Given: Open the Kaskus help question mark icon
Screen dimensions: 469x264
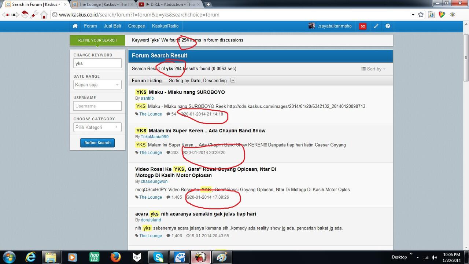Looking at the screenshot, I should [x=388, y=26].
